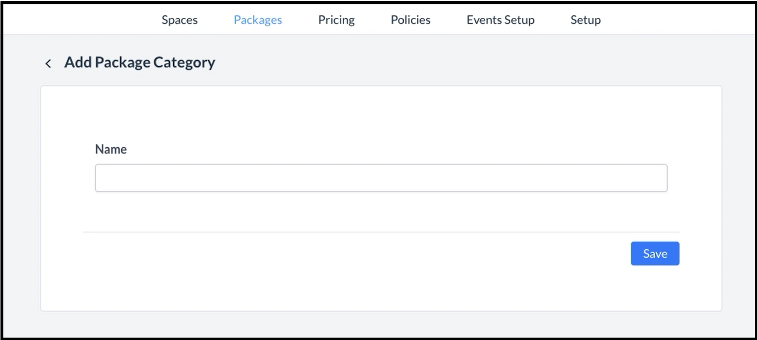The image size is (757, 340).
Task: Select Spaces in the top navigation
Action: pos(180,20)
